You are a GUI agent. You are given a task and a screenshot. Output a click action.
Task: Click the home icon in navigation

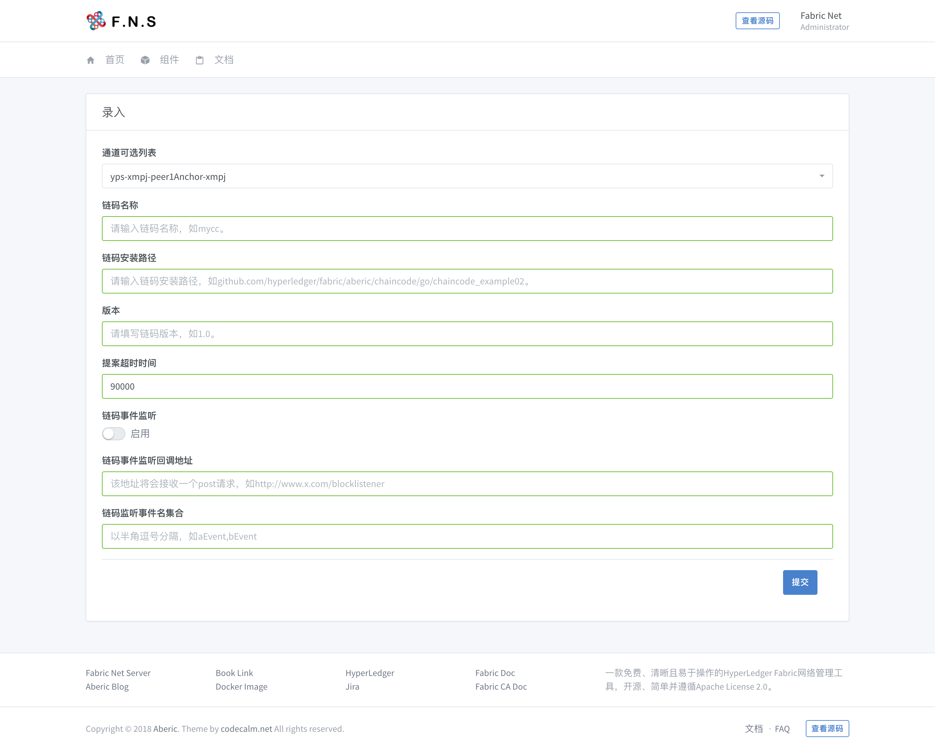(90, 60)
